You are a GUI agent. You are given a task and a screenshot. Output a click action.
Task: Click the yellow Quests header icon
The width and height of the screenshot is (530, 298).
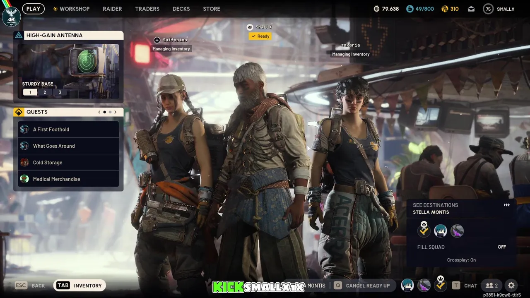19,112
